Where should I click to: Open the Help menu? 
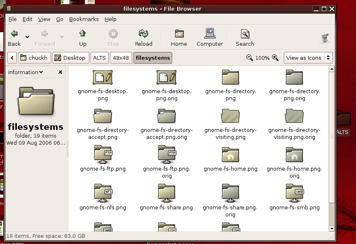pos(110,19)
